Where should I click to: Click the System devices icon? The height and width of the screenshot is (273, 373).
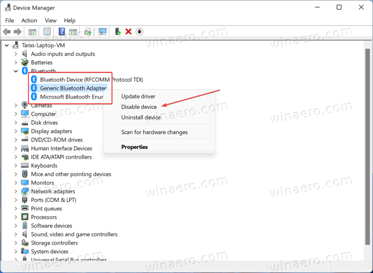(25, 251)
